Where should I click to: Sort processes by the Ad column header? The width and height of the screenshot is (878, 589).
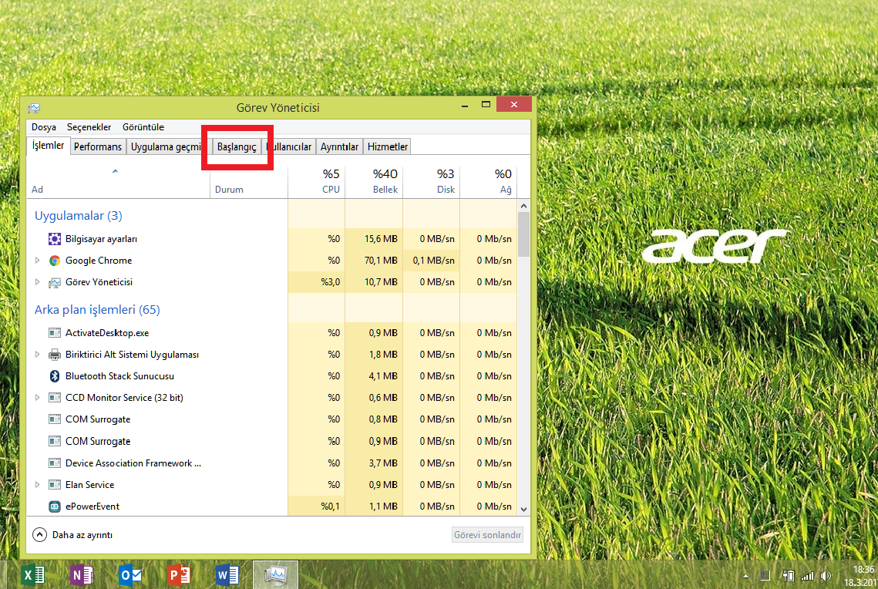click(118, 182)
